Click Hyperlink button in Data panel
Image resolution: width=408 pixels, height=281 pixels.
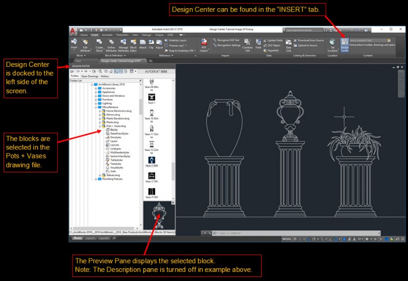pyautogui.click(x=271, y=50)
